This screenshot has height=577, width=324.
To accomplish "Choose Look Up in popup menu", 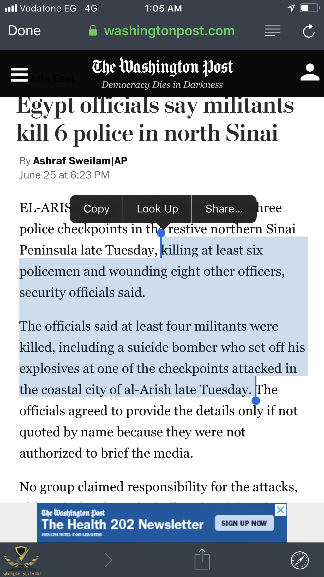I will 157,209.
